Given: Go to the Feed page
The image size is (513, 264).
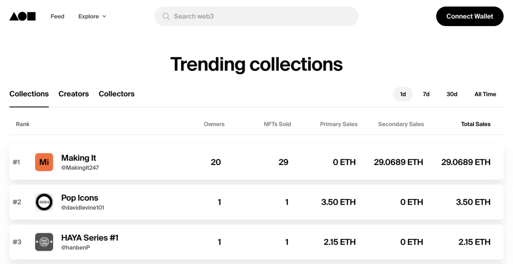Looking at the screenshot, I should click(57, 16).
